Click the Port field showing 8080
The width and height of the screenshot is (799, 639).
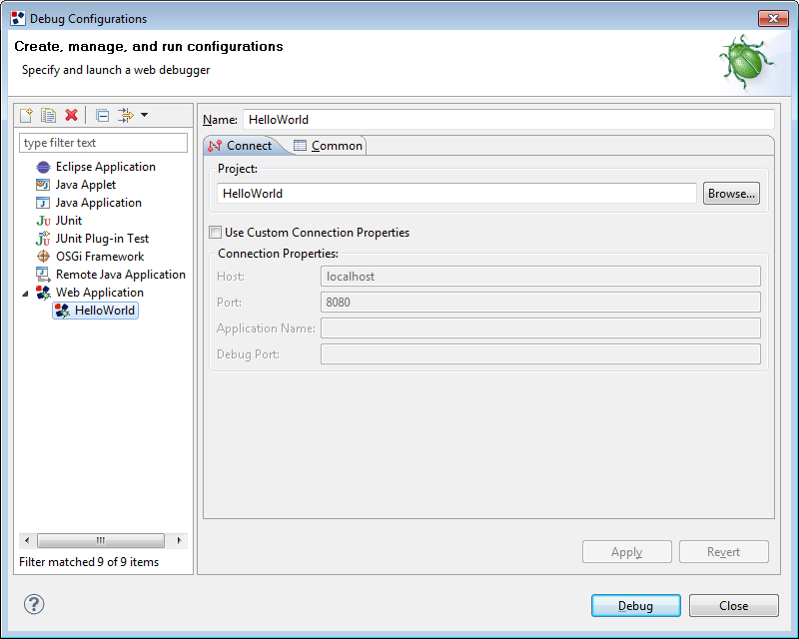(x=540, y=303)
